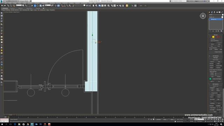Viewport: 224px width, 126px height.
Task: Click the Grow selection button
Action: pyautogui.click(x=219, y=44)
